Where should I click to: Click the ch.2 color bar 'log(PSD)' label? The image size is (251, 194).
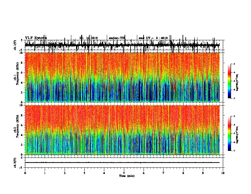tap(237, 135)
